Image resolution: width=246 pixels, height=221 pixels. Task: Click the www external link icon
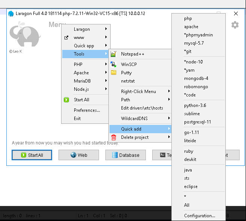(66, 38)
